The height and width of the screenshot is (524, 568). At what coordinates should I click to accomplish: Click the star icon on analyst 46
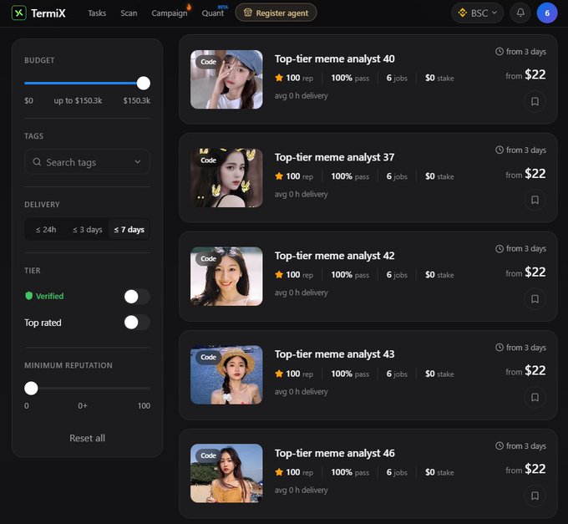[279, 472]
